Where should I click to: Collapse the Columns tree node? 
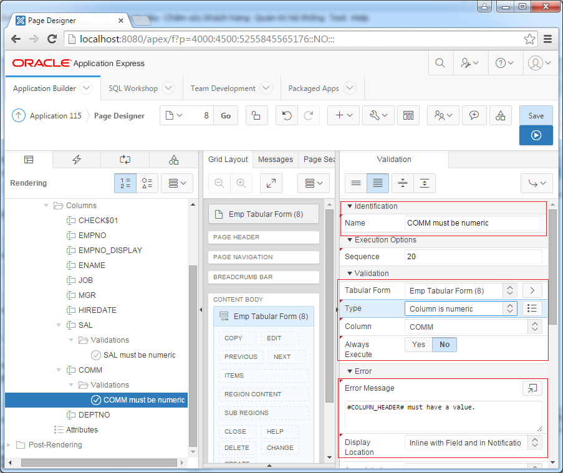pos(46,206)
